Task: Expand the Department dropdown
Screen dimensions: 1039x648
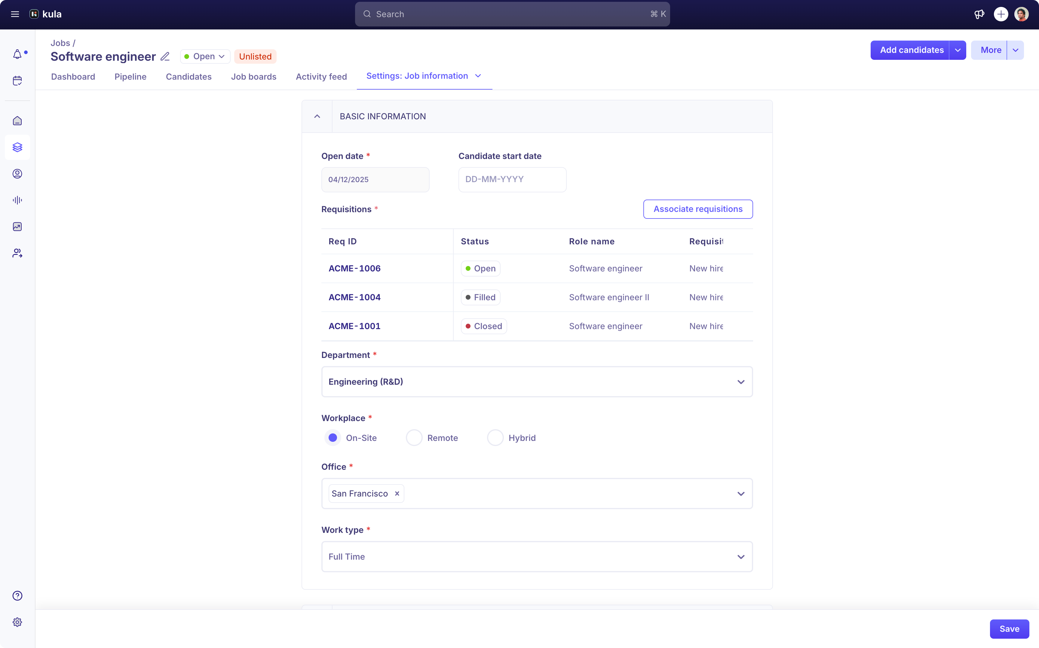Action: 537,381
